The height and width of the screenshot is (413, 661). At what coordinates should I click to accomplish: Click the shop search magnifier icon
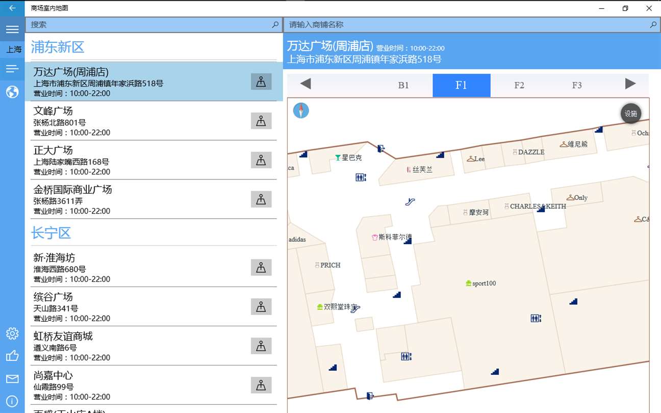tap(653, 24)
